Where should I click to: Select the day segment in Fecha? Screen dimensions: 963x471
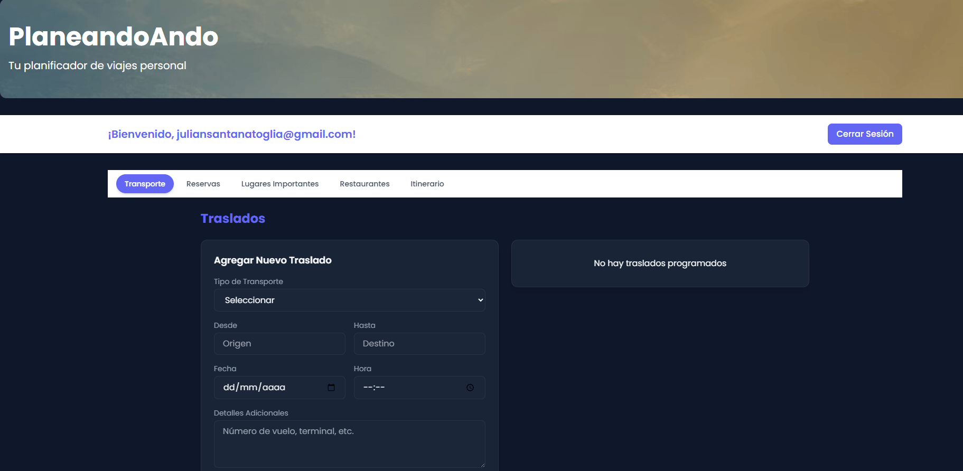click(x=229, y=388)
